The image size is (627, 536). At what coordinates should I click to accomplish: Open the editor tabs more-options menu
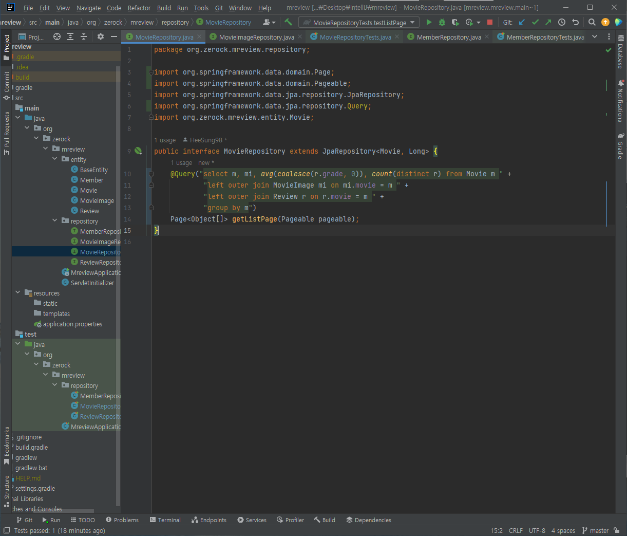(x=609, y=37)
